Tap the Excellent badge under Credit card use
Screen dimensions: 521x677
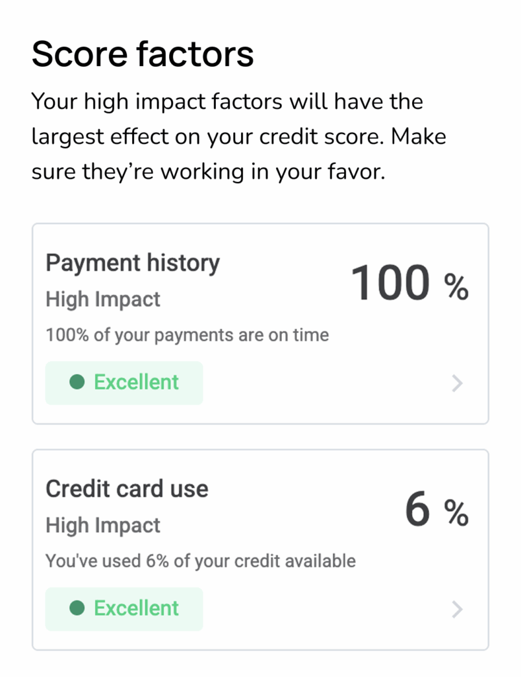click(124, 609)
